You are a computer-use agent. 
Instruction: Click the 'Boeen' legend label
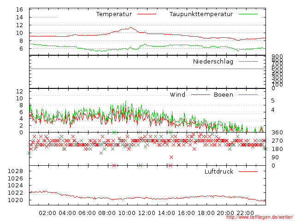click(224, 94)
